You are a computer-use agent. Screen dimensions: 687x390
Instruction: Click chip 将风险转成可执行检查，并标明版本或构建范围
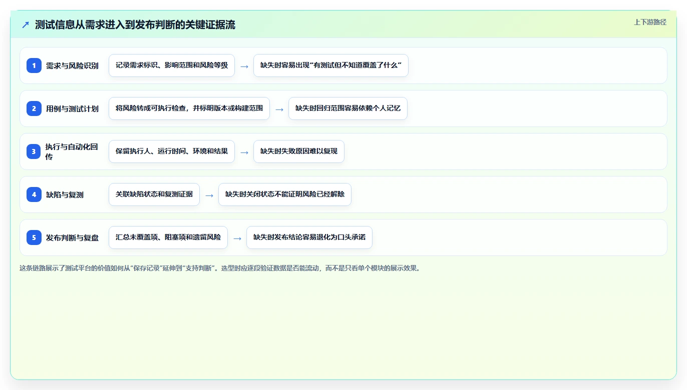[x=189, y=108]
